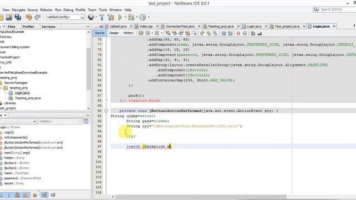Click the Last Edit icon beside History

pos(141,33)
